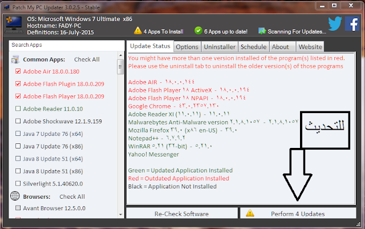Image resolution: width=365 pixels, height=229 pixels.
Task: Click Check All for Common Apps
Action: tap(87, 59)
